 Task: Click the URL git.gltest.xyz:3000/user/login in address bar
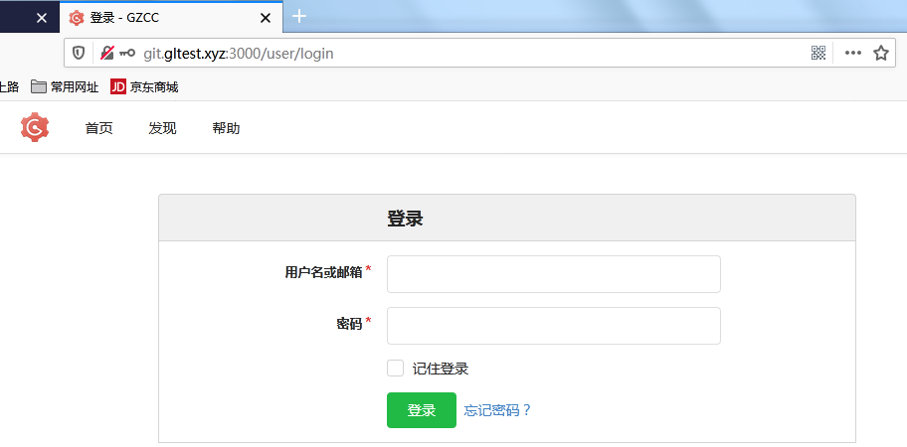tap(239, 53)
